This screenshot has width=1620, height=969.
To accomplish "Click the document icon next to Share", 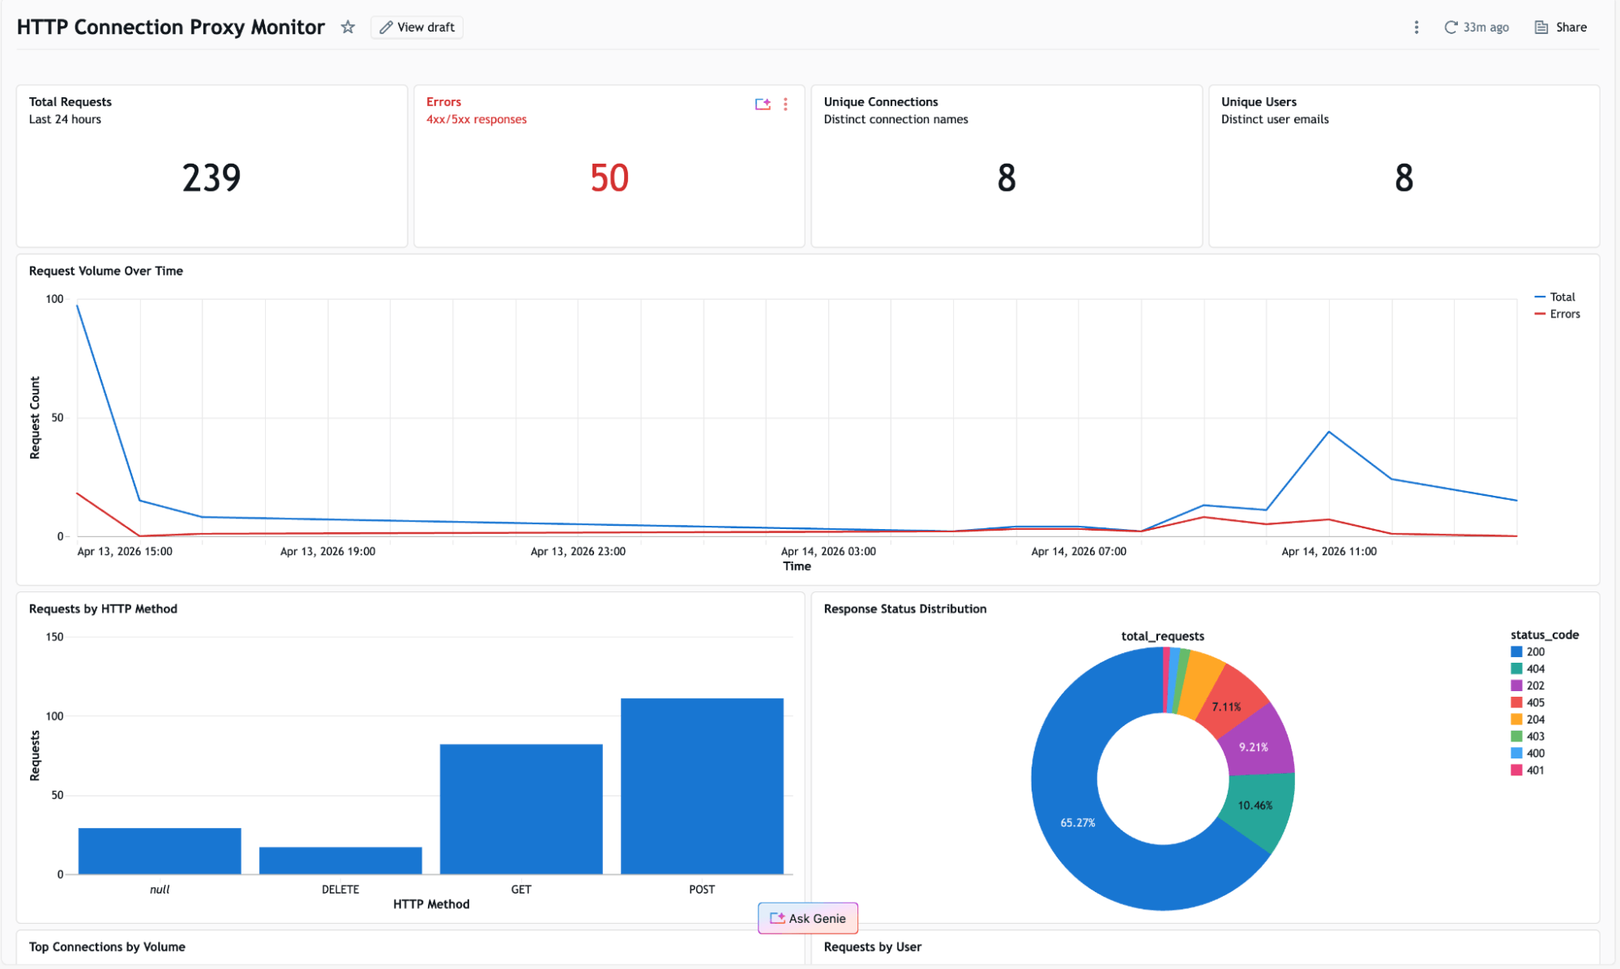I will pos(1540,26).
